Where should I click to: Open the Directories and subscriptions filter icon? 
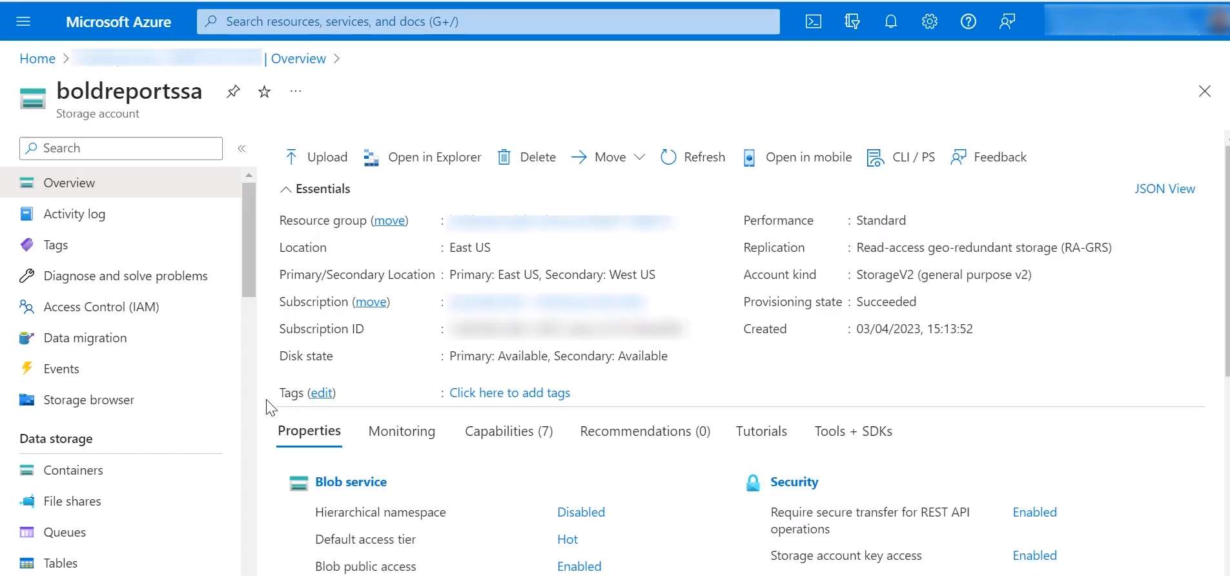click(x=852, y=21)
